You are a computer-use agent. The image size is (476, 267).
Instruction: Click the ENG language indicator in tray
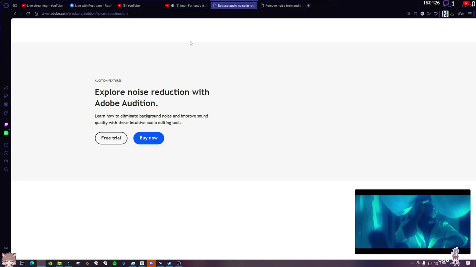point(443,263)
